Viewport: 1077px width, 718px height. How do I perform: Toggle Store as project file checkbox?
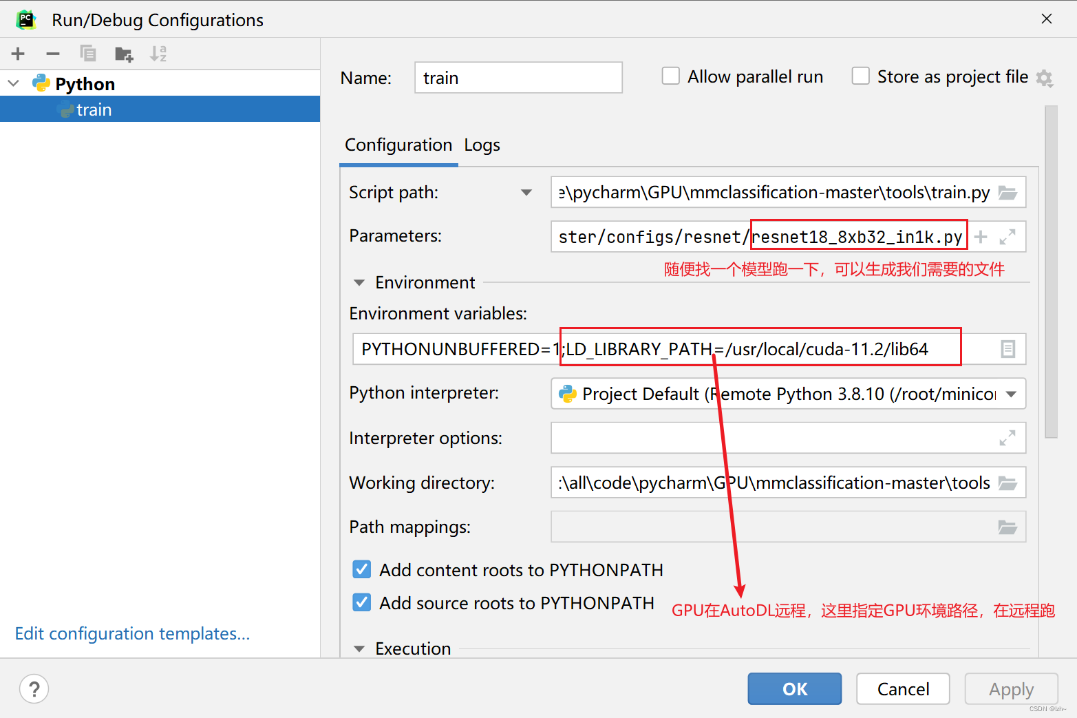860,76
